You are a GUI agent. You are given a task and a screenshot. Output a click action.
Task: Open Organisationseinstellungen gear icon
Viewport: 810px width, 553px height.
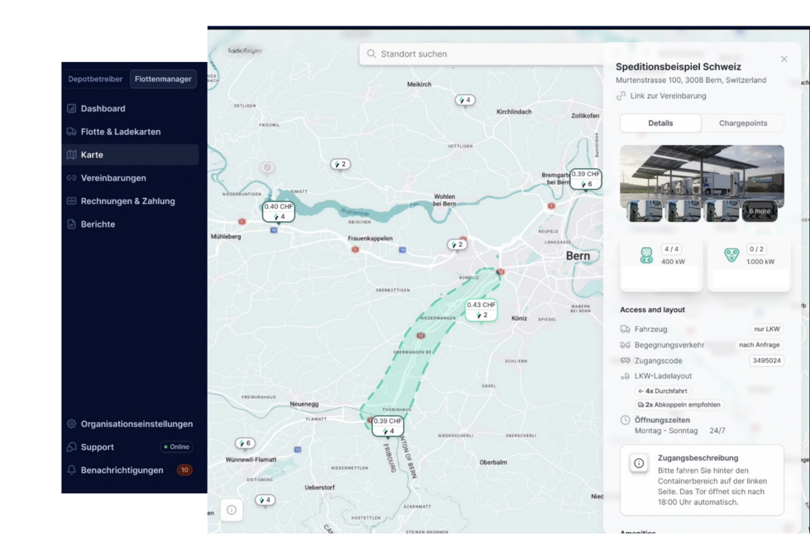coord(72,424)
